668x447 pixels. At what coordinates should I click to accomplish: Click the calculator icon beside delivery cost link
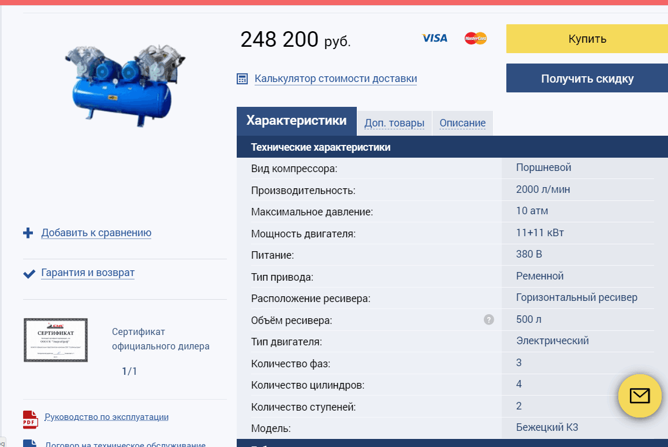coord(242,79)
